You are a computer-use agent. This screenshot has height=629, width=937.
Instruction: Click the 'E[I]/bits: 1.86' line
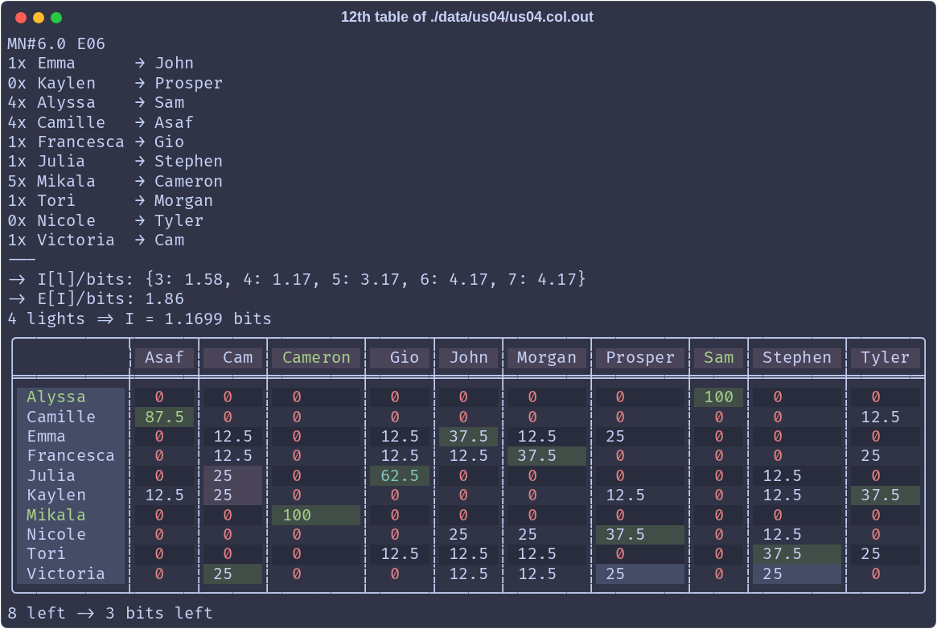coord(96,298)
